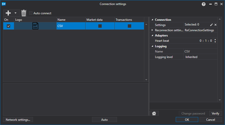The height and width of the screenshot is (125, 225).
Task: Click the ReConnectionSettings value
Action: tap(199, 30)
